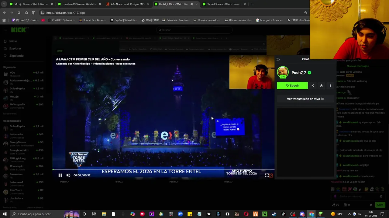The width and height of the screenshot is (389, 218).
Task: Click the browser home icon
Action: pos(26,13)
